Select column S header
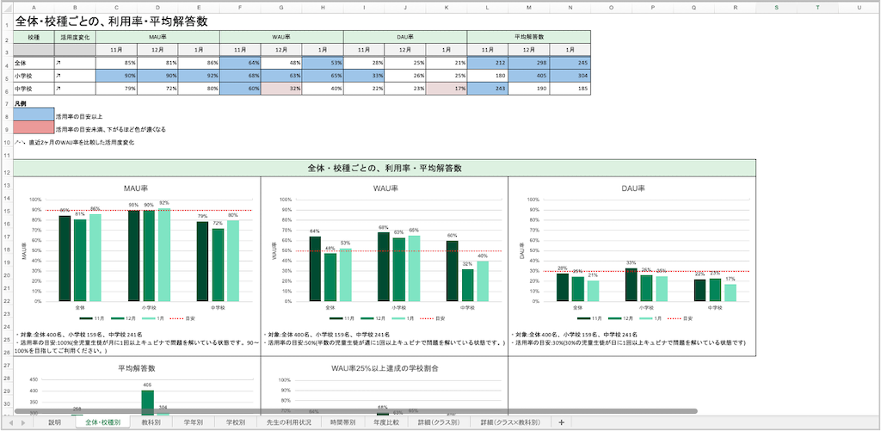 point(777,7)
